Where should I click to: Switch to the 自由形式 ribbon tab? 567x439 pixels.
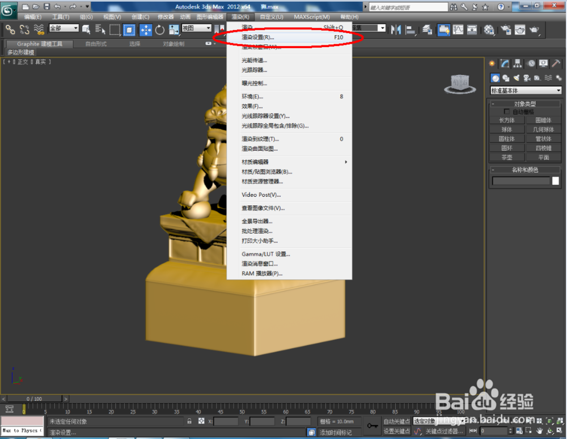point(96,44)
